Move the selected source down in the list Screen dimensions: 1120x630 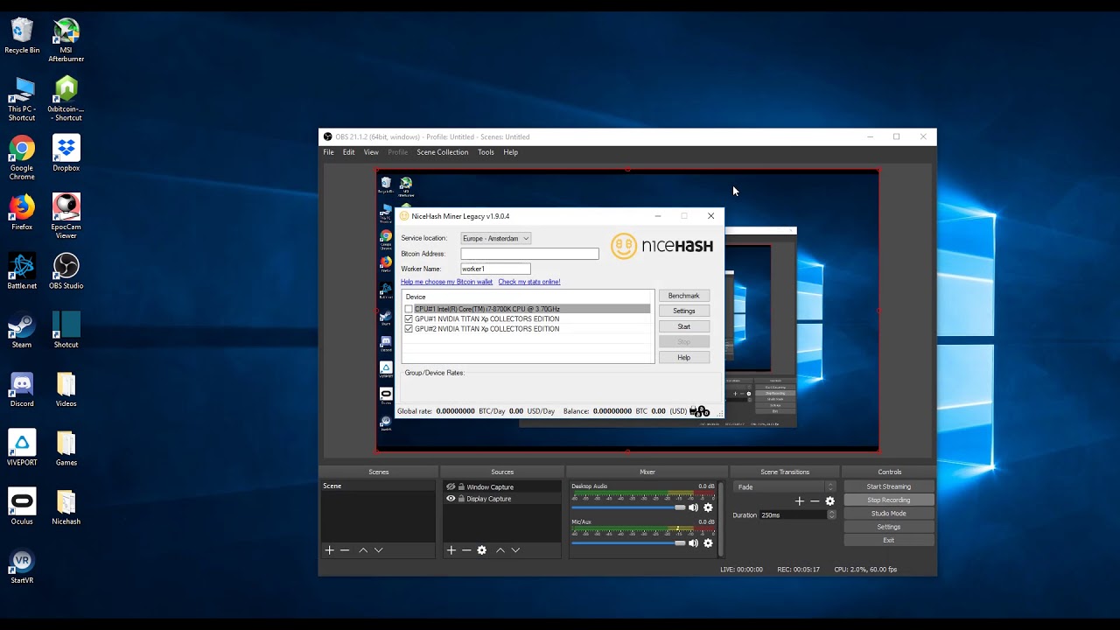click(x=515, y=550)
